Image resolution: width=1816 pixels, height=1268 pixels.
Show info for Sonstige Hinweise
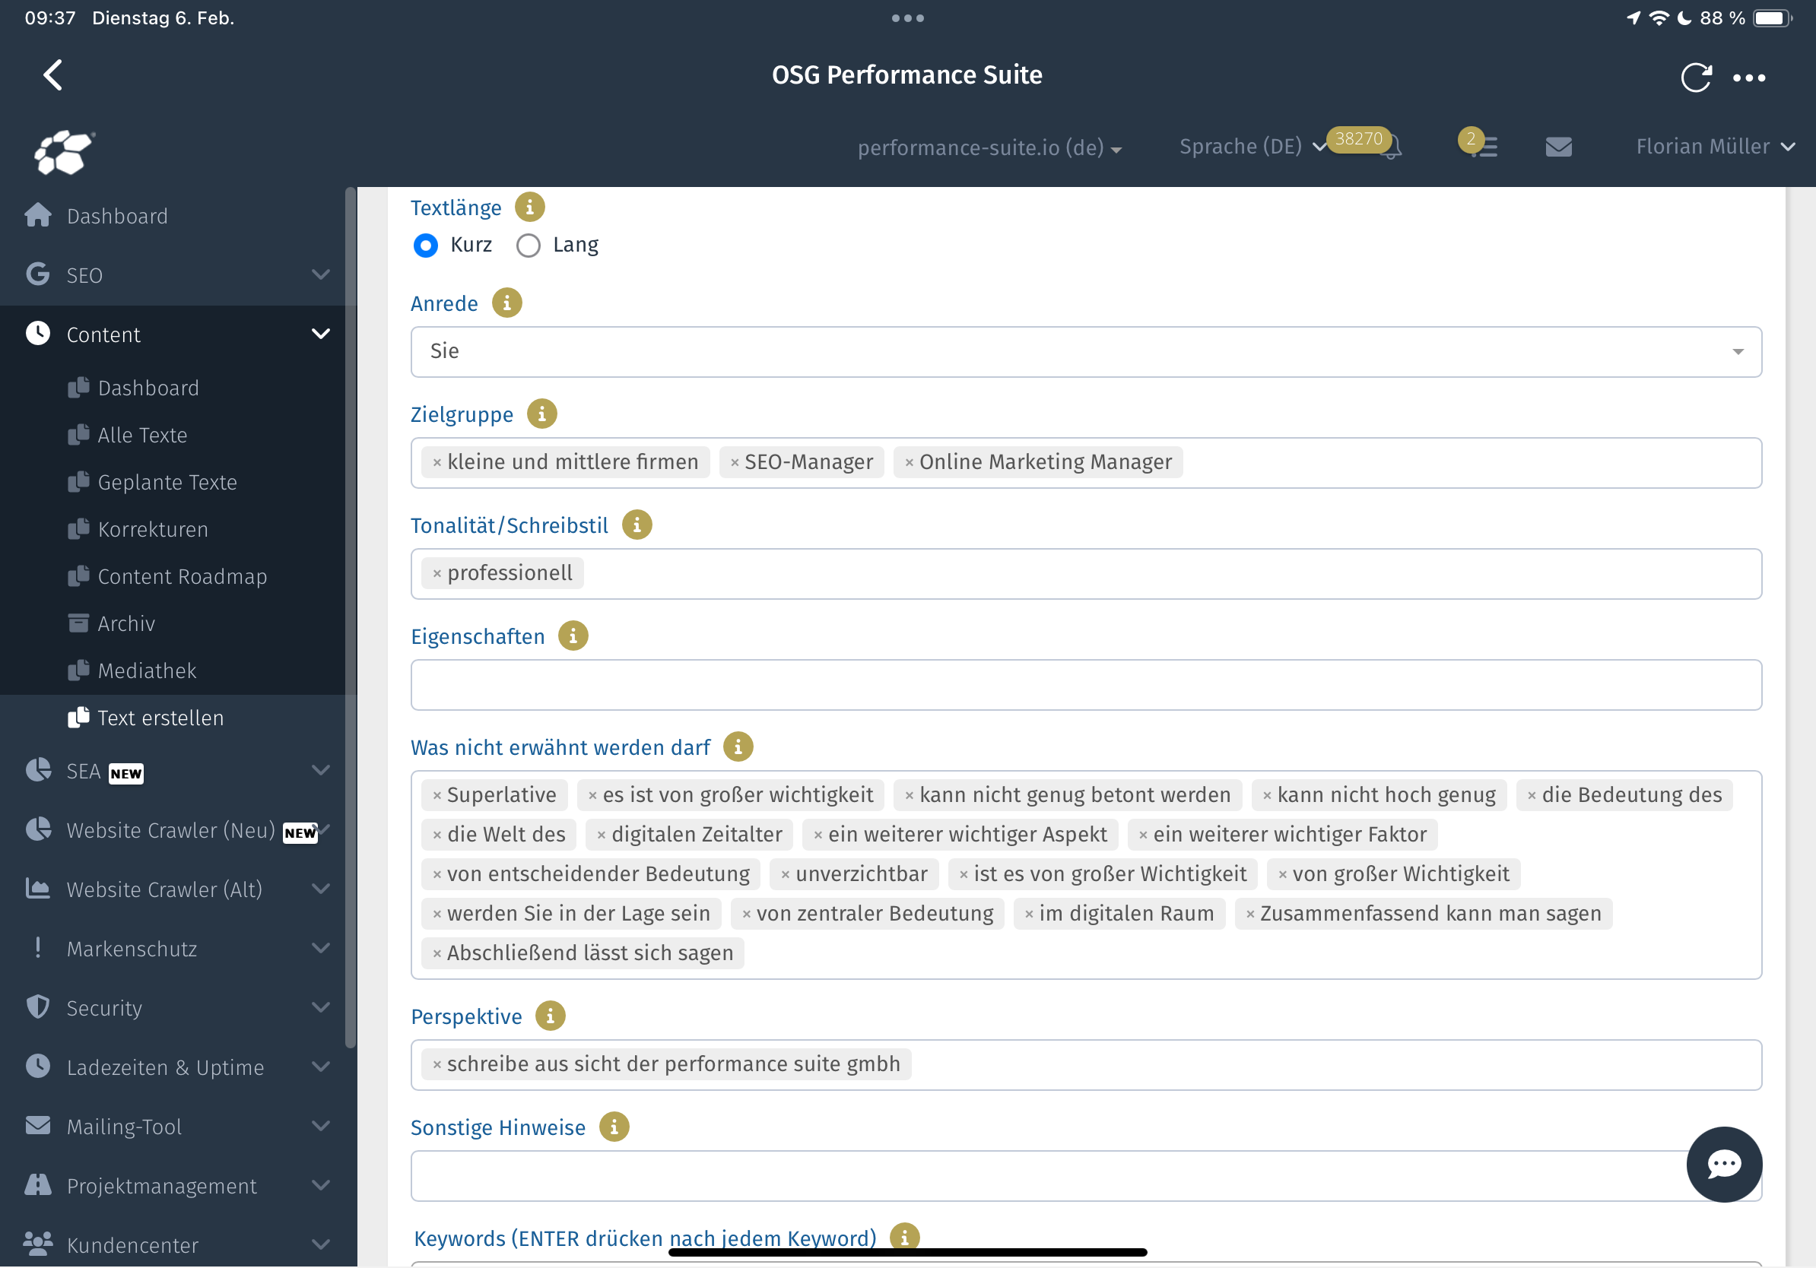614,1127
